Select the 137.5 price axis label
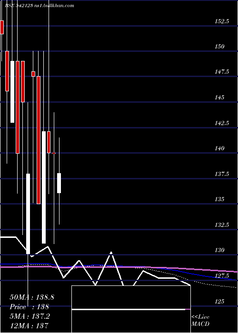 [x=222, y=174]
